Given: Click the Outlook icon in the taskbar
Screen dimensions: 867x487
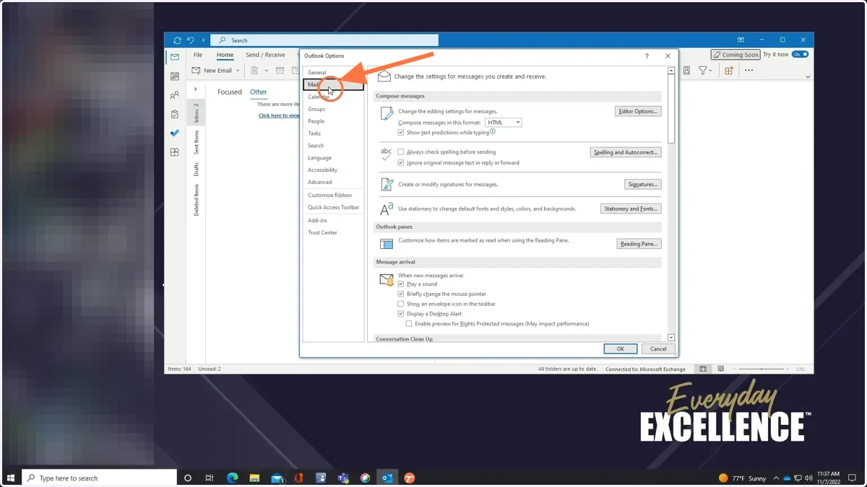Looking at the screenshot, I should click(387, 478).
